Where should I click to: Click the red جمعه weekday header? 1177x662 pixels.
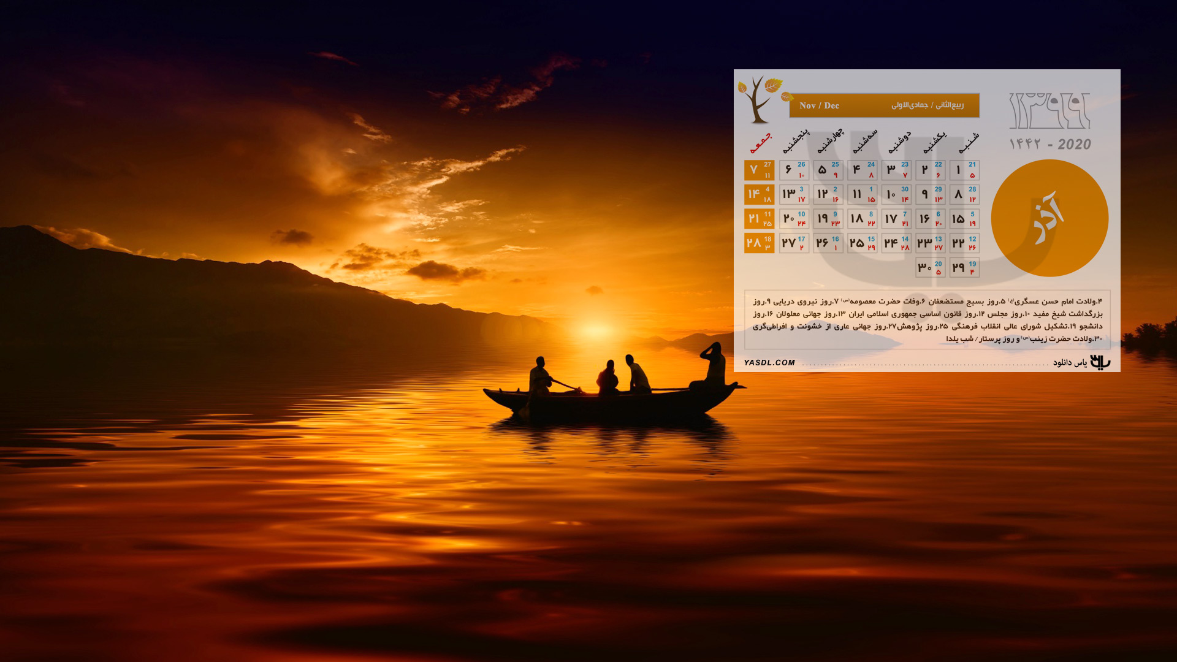point(760,144)
